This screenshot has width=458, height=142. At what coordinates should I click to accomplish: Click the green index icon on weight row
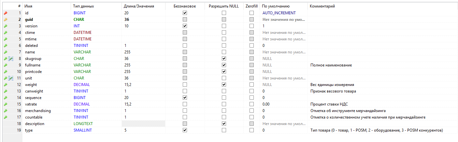point(5,85)
